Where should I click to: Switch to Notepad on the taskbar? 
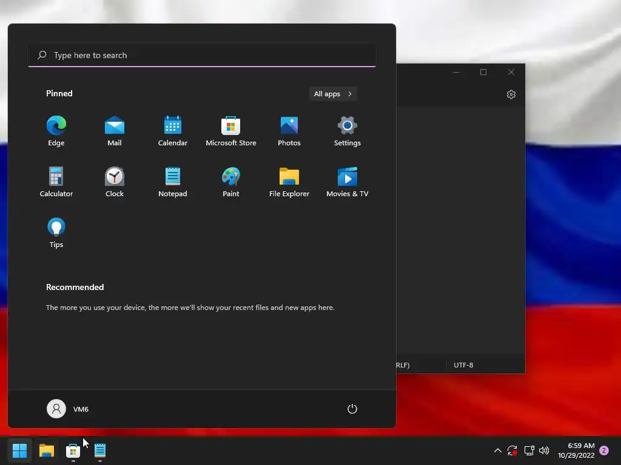coord(100,450)
